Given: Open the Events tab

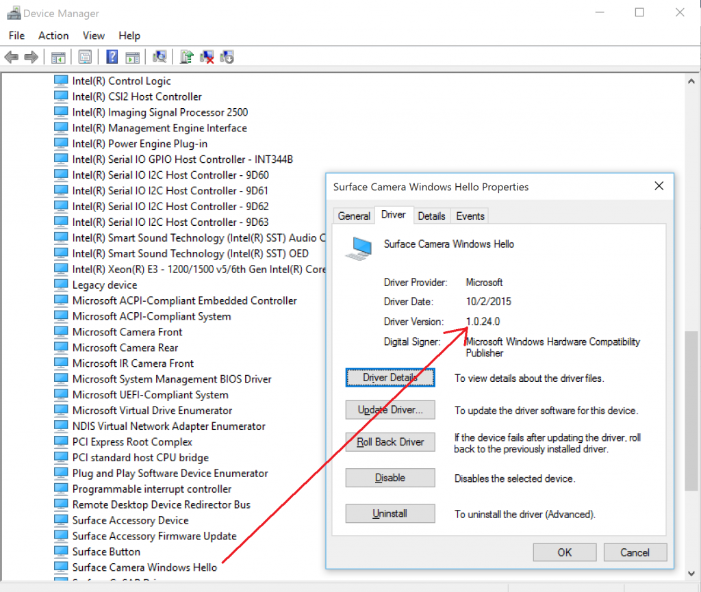Looking at the screenshot, I should (469, 215).
